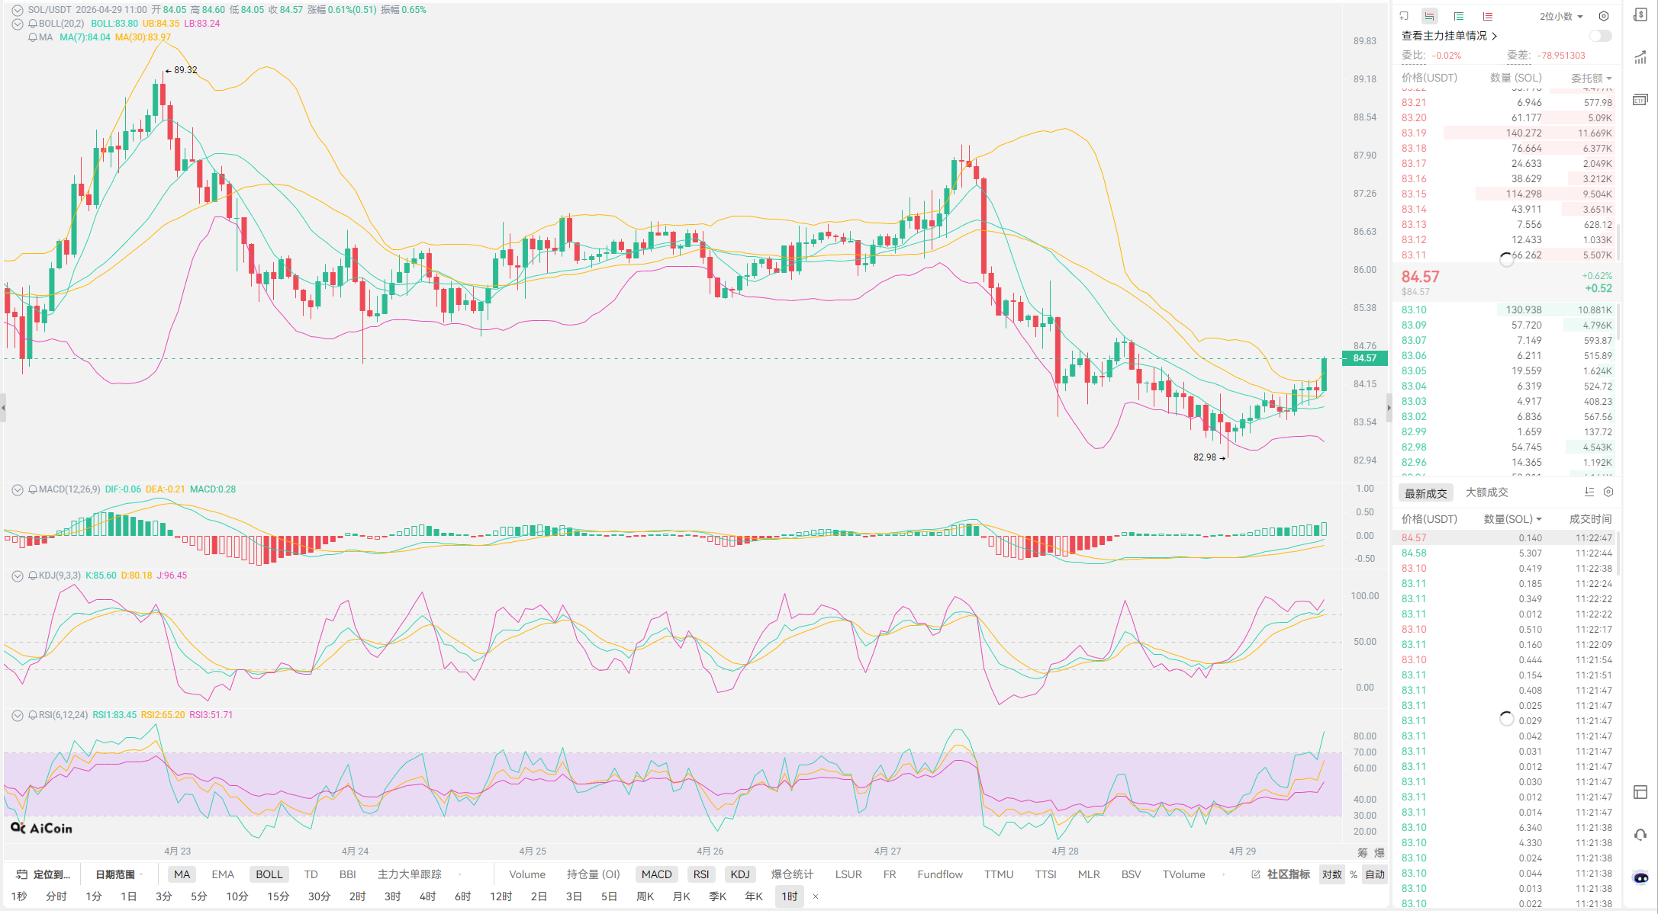Click the headset support icon
Screen dimensions: 1658x914
(1640, 835)
